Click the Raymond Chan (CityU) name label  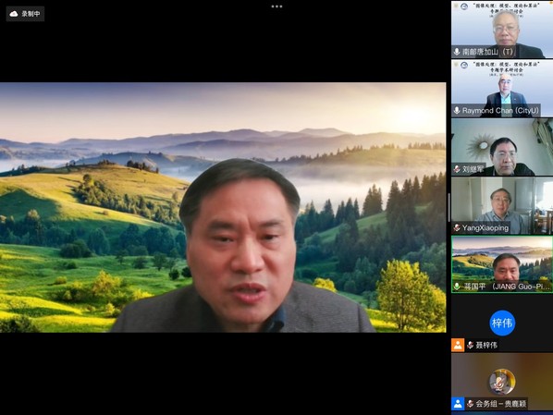(x=500, y=110)
